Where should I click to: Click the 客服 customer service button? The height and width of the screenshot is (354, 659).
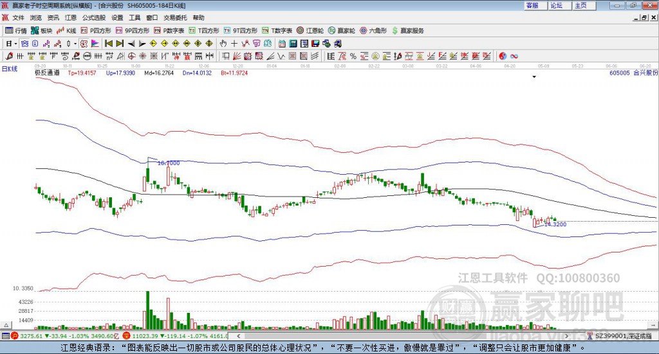pos(535,5)
